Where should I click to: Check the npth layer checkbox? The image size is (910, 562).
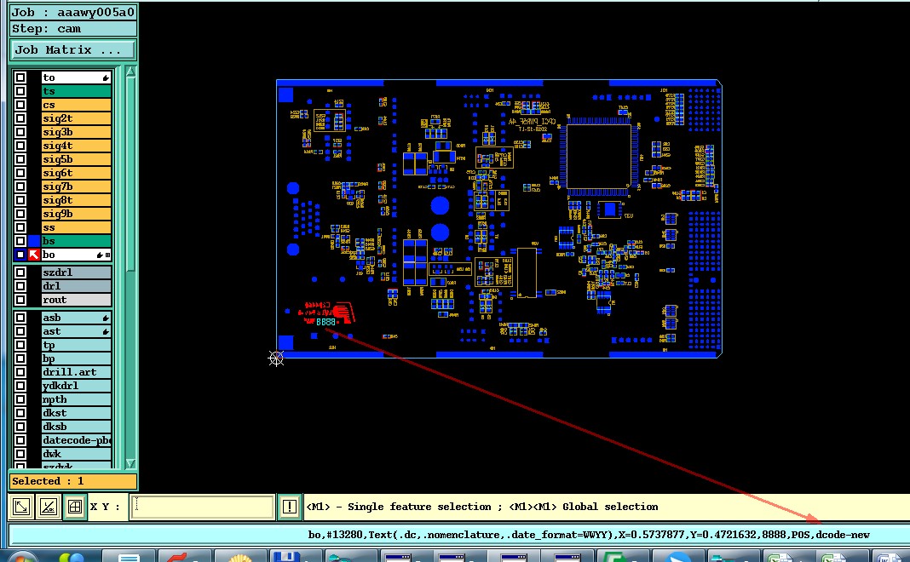pos(20,399)
